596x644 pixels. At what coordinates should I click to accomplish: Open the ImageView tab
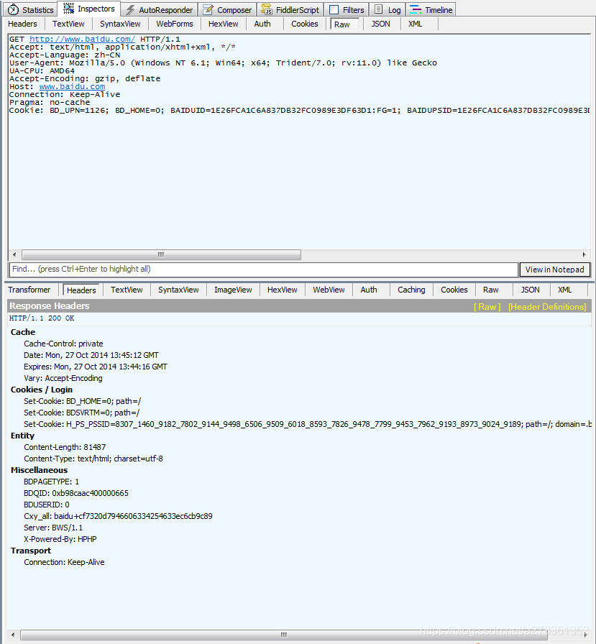click(233, 290)
